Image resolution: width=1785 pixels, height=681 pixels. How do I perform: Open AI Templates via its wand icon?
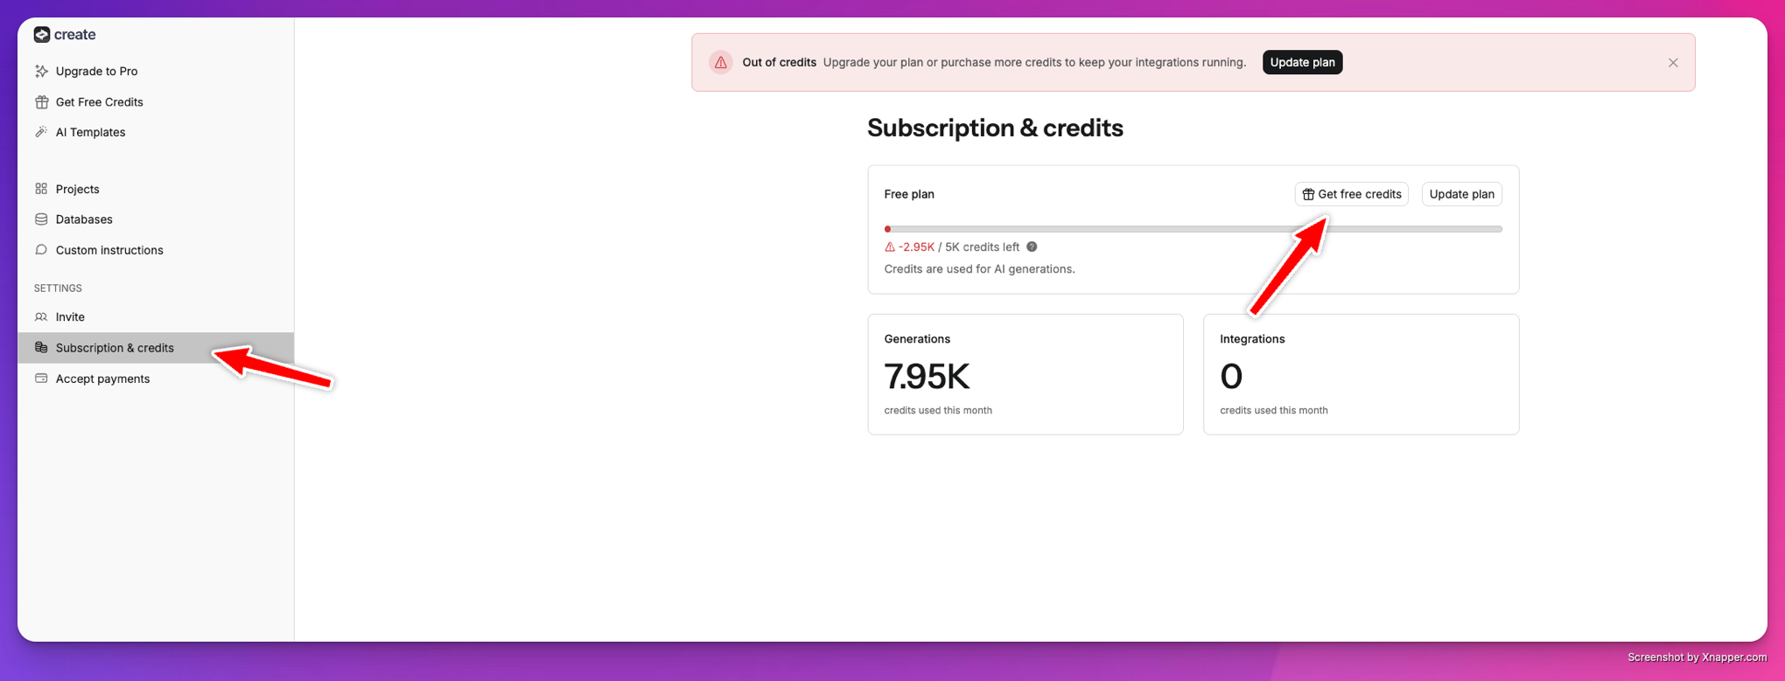pos(41,132)
